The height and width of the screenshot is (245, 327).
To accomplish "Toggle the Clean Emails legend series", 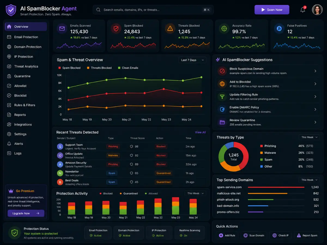I will [128, 68].
